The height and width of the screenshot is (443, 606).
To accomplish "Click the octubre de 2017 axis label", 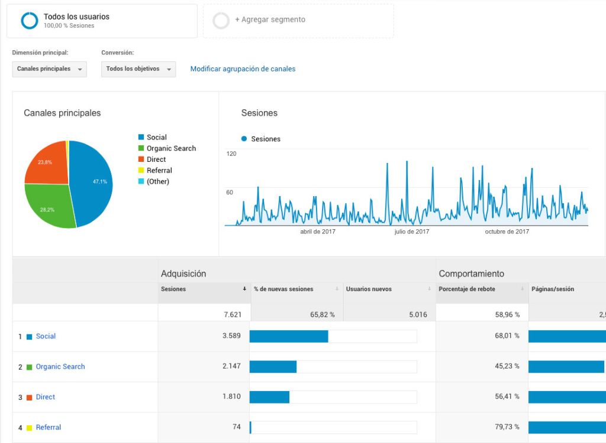I will [x=507, y=232].
